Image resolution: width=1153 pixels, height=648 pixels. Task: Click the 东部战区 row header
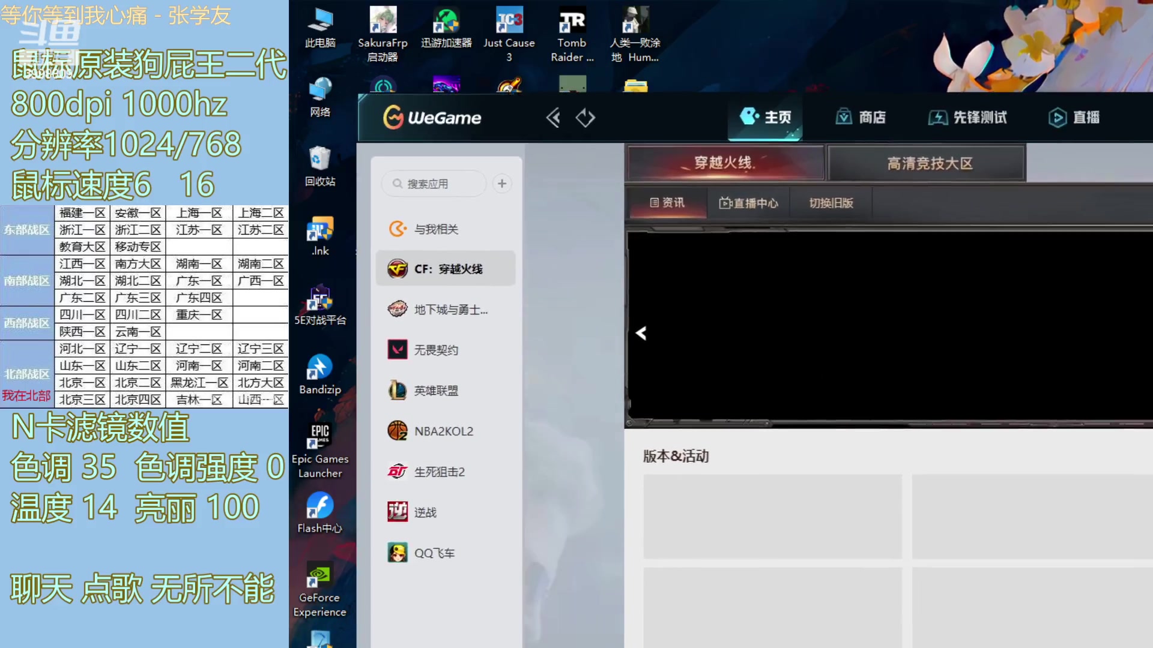pyautogui.click(x=27, y=230)
